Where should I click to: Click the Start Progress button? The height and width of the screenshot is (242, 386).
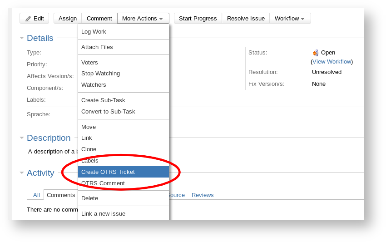(198, 18)
